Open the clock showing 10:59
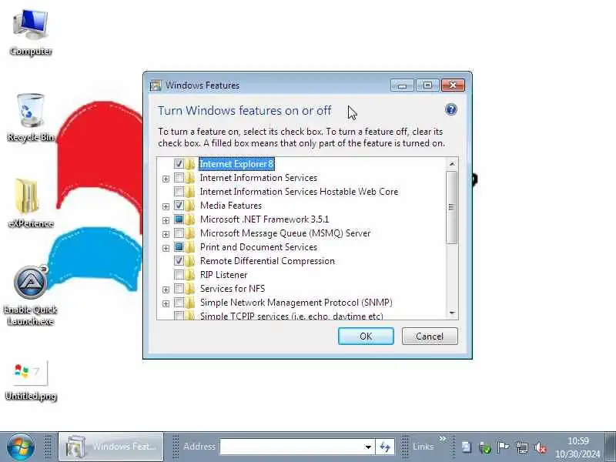This screenshot has height=462, width=616. tap(578, 447)
